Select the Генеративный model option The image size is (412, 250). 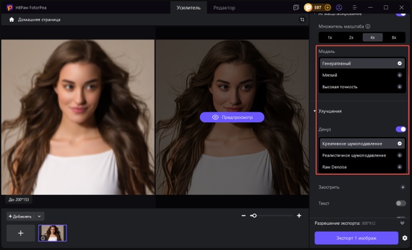click(x=362, y=63)
